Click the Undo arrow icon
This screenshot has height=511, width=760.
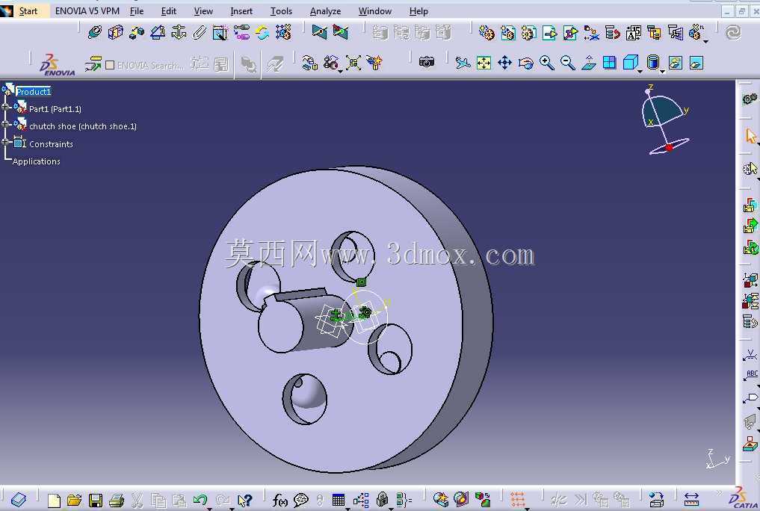[x=200, y=499]
